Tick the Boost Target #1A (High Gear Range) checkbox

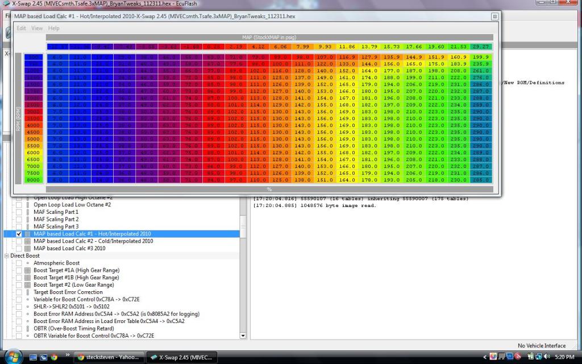click(19, 270)
